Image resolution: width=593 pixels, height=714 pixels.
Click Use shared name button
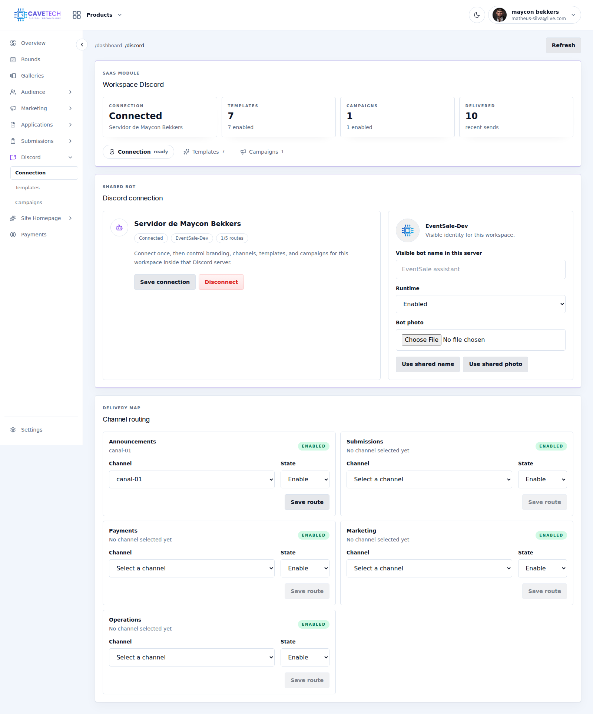[x=428, y=364]
